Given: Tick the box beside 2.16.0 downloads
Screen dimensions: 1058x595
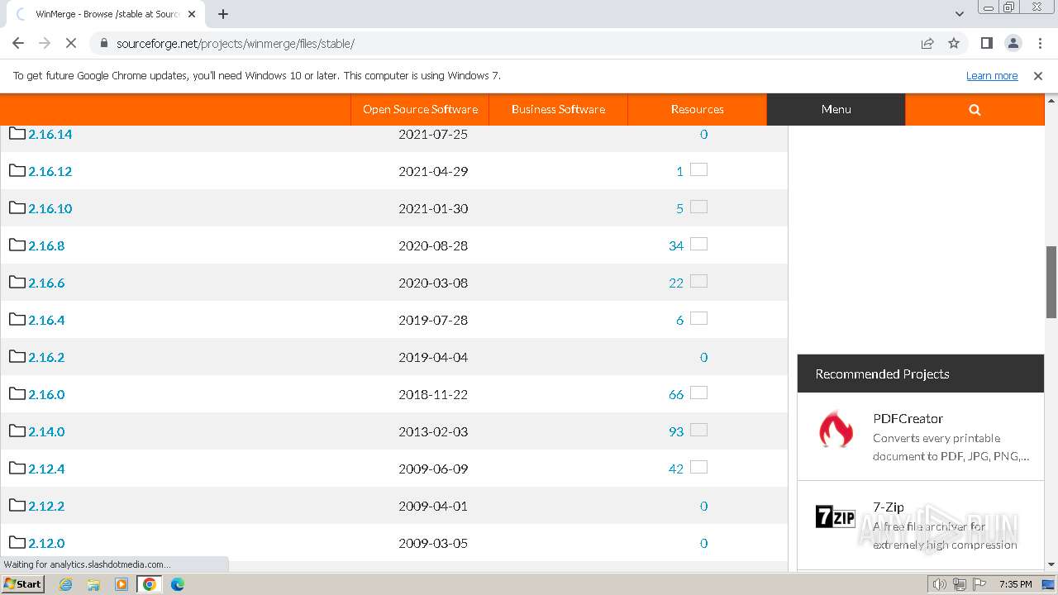Looking at the screenshot, I should point(698,393).
